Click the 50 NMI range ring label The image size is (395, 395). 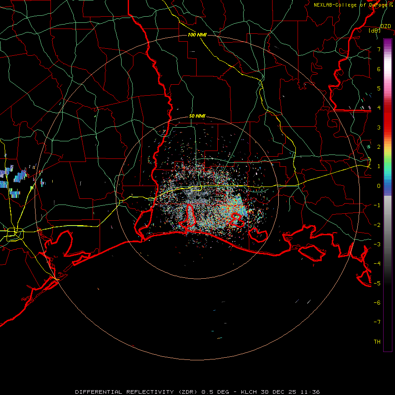197,116
